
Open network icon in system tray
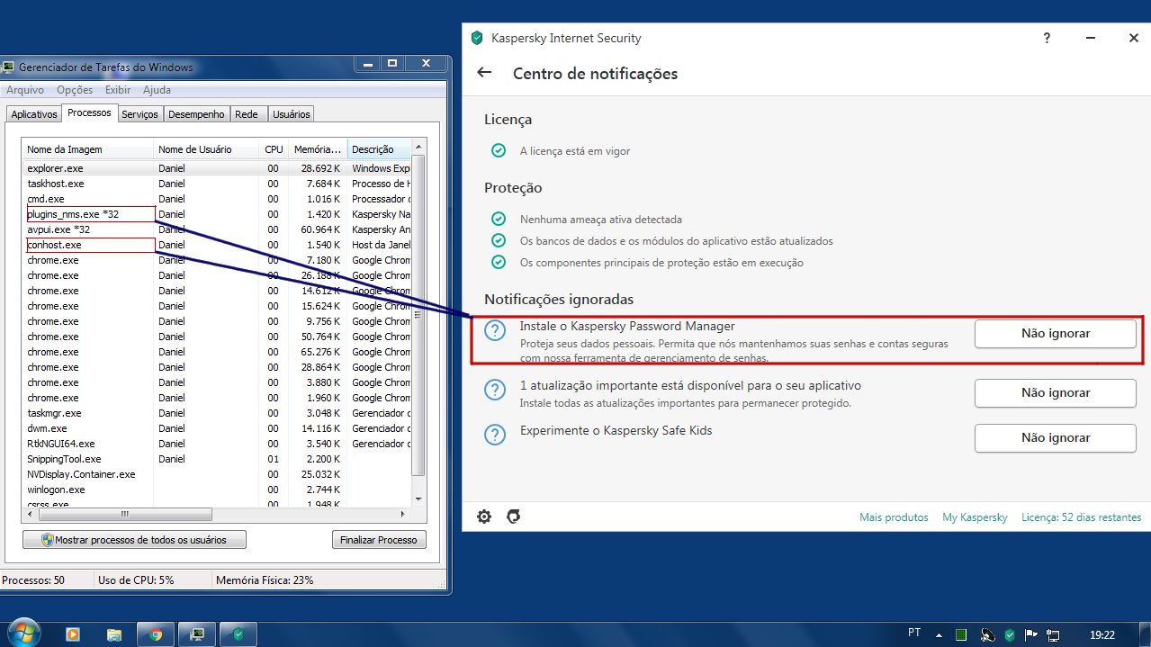coord(1054,634)
